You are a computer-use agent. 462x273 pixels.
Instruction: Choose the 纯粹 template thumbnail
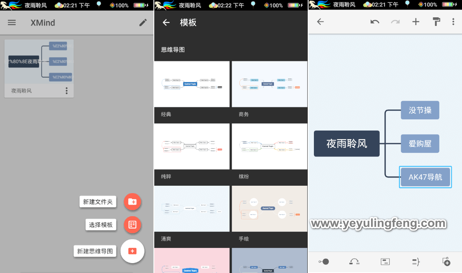coord(192,146)
